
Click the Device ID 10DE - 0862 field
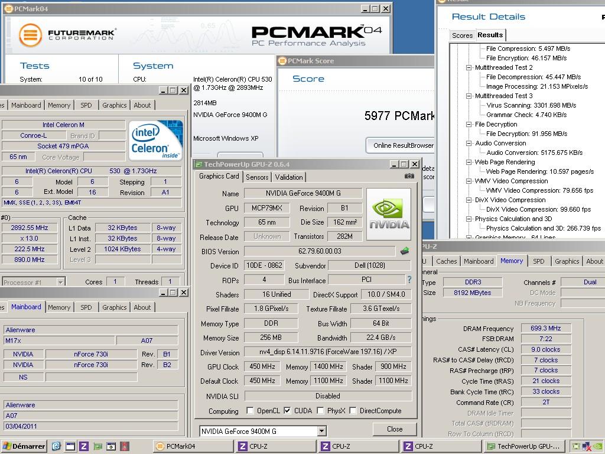pos(264,265)
